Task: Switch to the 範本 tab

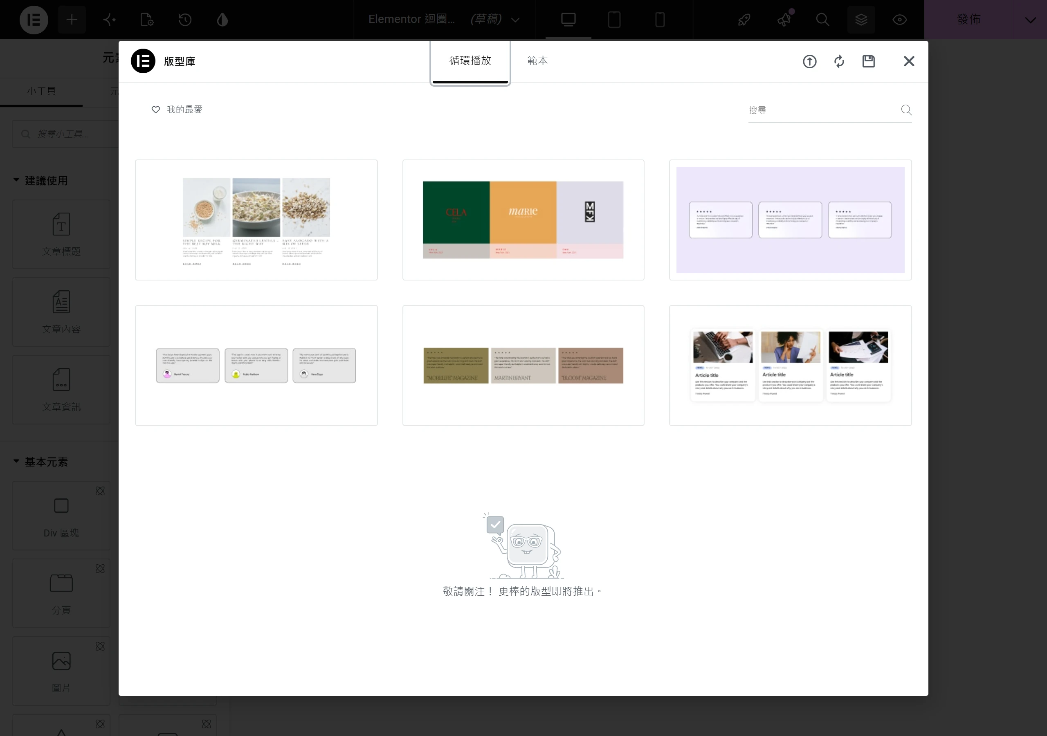Action: (x=538, y=61)
